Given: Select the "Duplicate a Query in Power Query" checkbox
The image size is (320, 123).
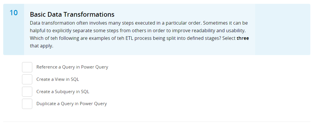Looking at the screenshot, I should pos(27,104).
